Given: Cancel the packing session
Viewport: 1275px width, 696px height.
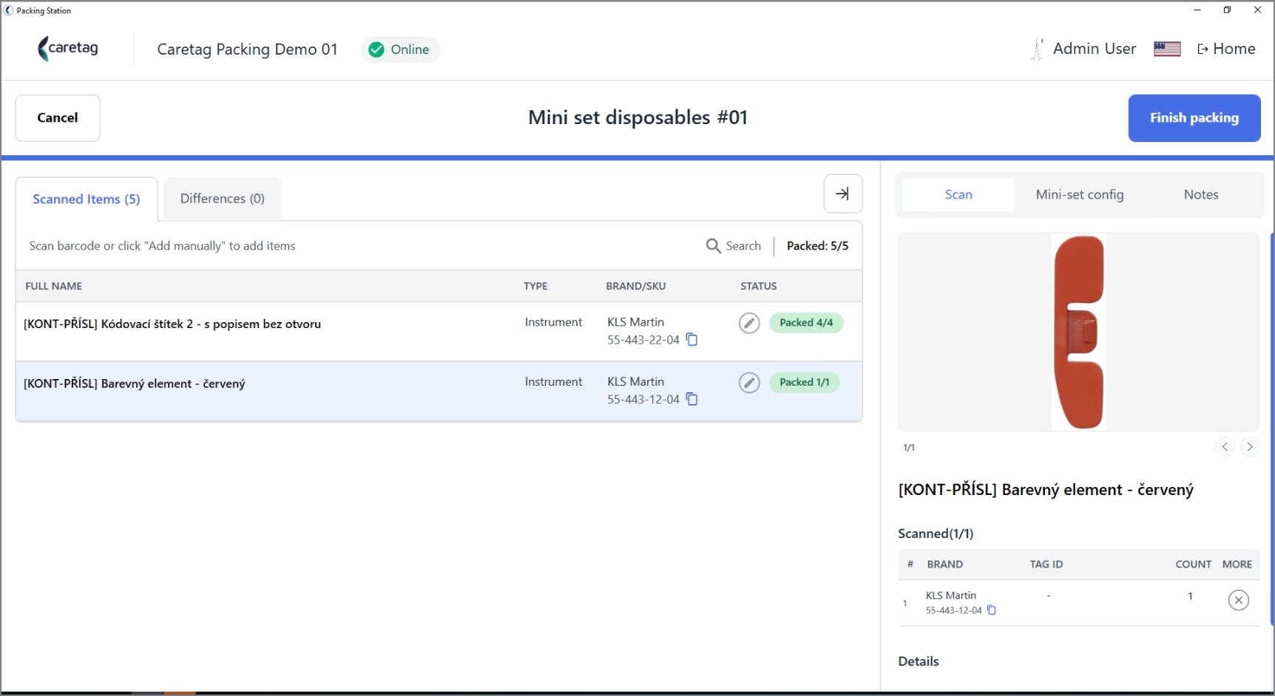Looking at the screenshot, I should point(58,118).
